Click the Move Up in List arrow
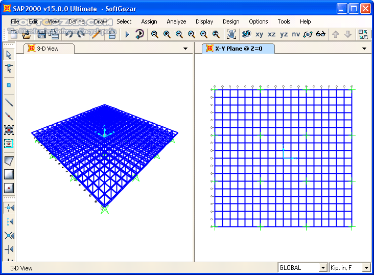 click(336, 34)
